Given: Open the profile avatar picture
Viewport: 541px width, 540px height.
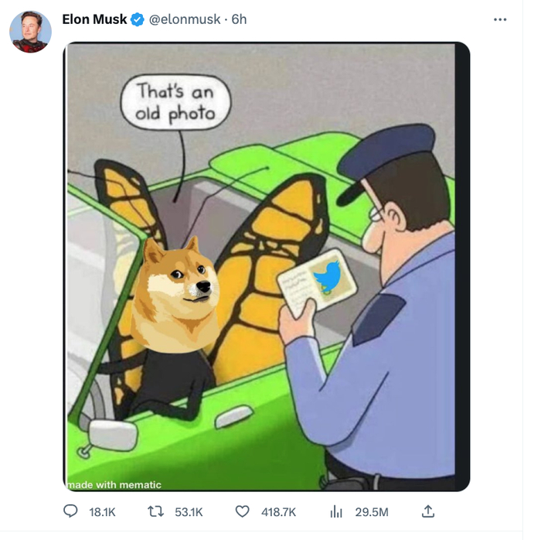Looking at the screenshot, I should click(x=30, y=32).
